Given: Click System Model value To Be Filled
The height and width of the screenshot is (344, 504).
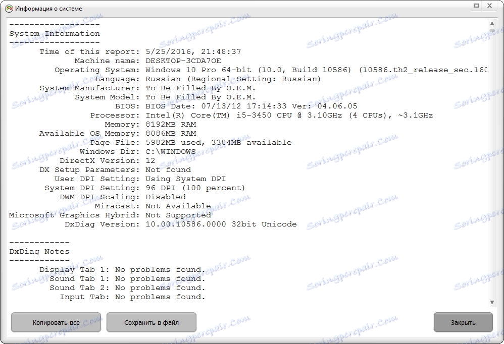Looking at the screenshot, I should click(200, 97).
